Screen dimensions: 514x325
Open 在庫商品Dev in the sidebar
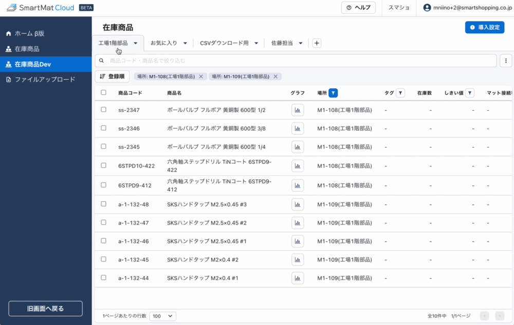[x=46, y=65]
